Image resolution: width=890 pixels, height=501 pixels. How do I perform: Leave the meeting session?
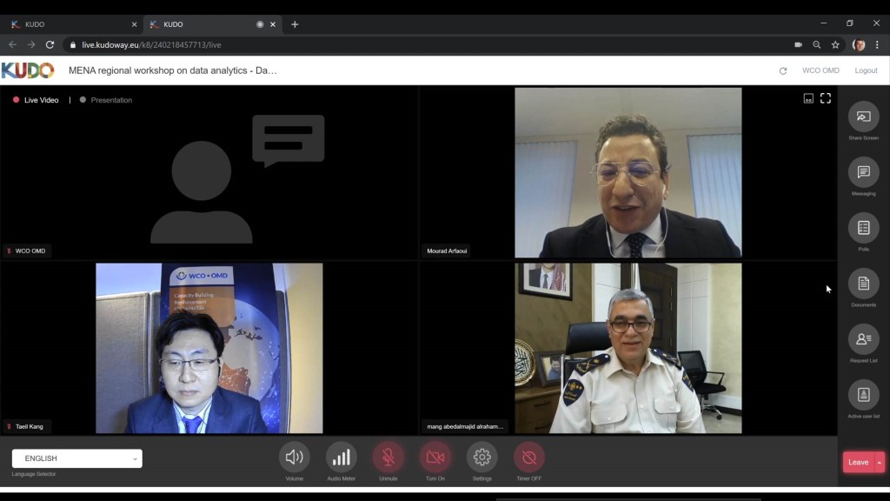click(x=857, y=462)
